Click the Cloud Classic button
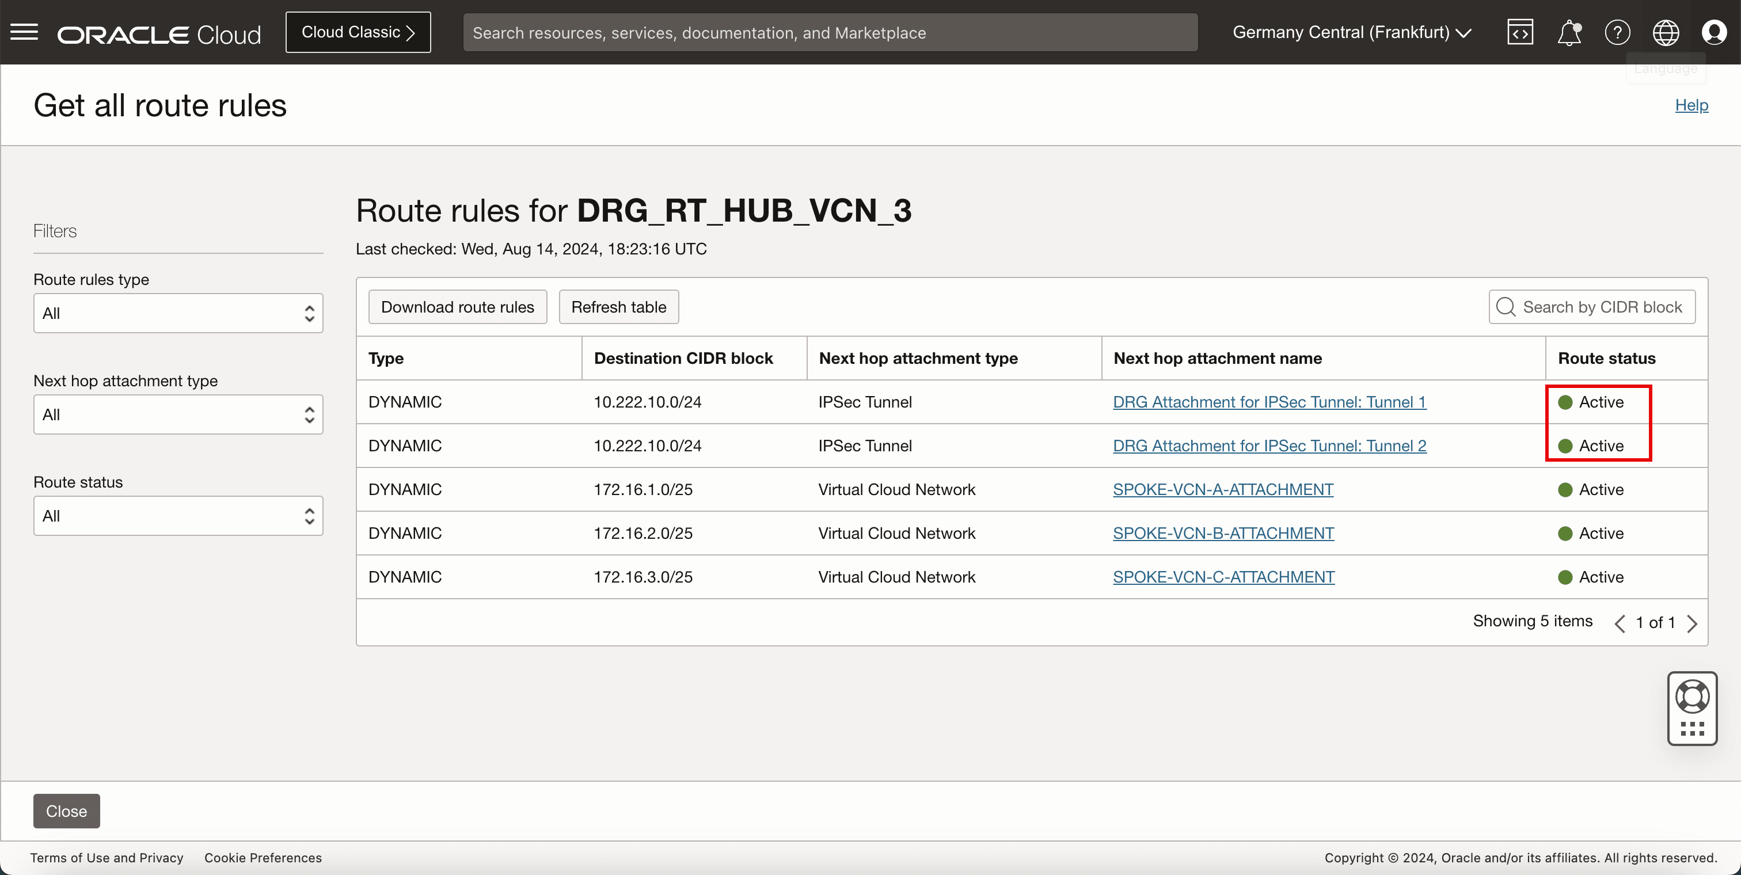The image size is (1741, 875). tap(358, 32)
